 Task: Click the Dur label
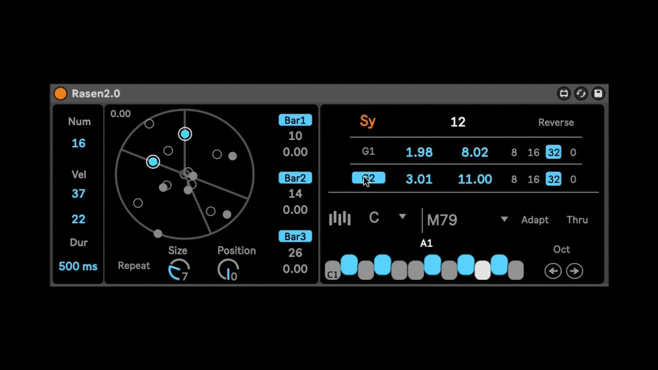[79, 243]
